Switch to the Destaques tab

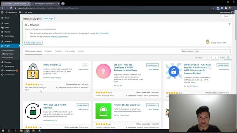coord(48,51)
